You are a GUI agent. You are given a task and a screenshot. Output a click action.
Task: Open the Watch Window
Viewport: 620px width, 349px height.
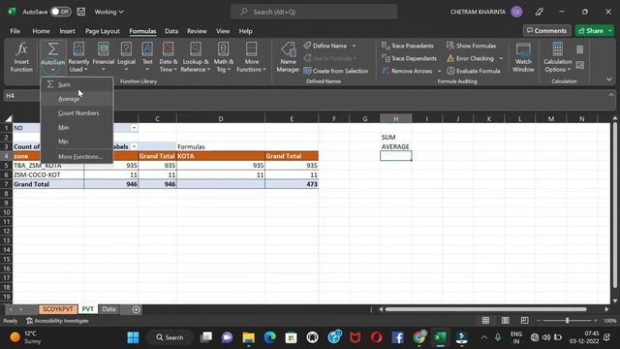[x=523, y=57]
